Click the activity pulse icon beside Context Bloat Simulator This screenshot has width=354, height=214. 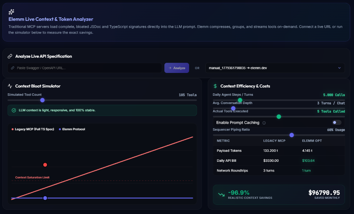pyautogui.click(x=10, y=86)
